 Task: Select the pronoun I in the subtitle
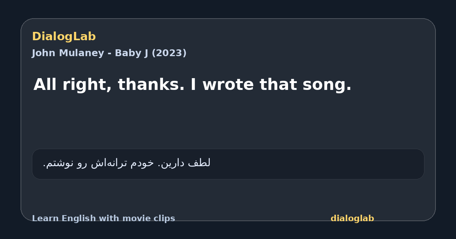pyautogui.click(x=193, y=85)
